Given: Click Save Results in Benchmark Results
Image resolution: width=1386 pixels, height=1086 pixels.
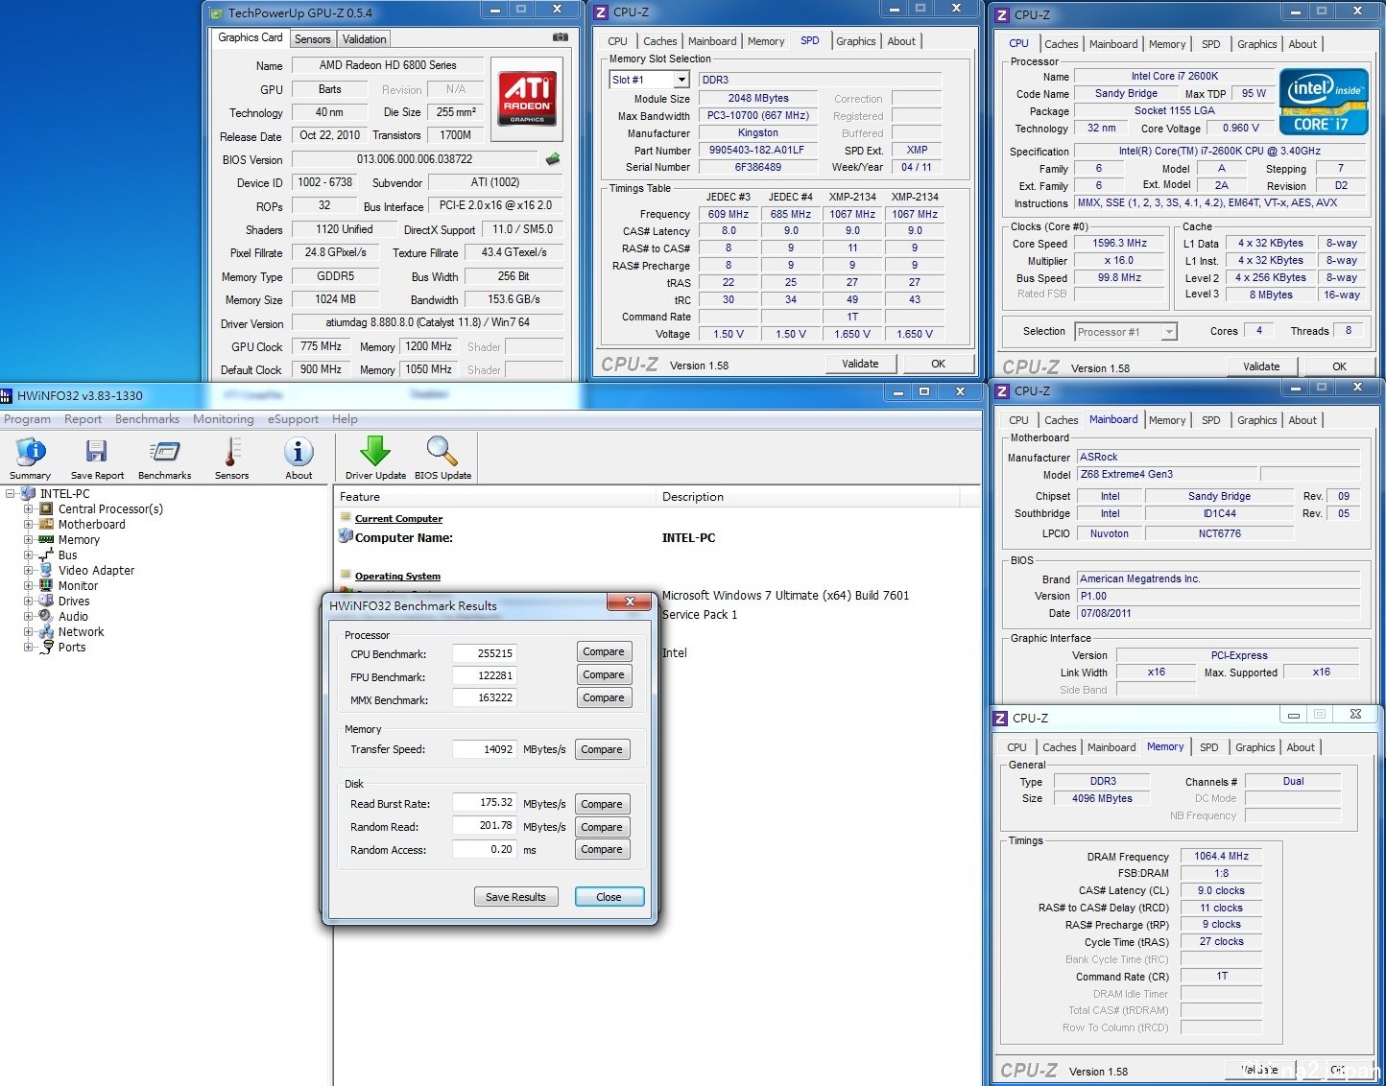Looking at the screenshot, I should pos(515,897).
